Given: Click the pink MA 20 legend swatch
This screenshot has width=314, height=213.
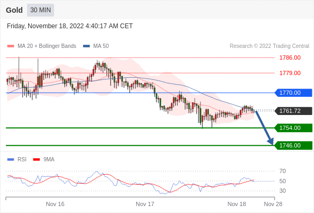Looking at the screenshot, I should [x=11, y=46].
